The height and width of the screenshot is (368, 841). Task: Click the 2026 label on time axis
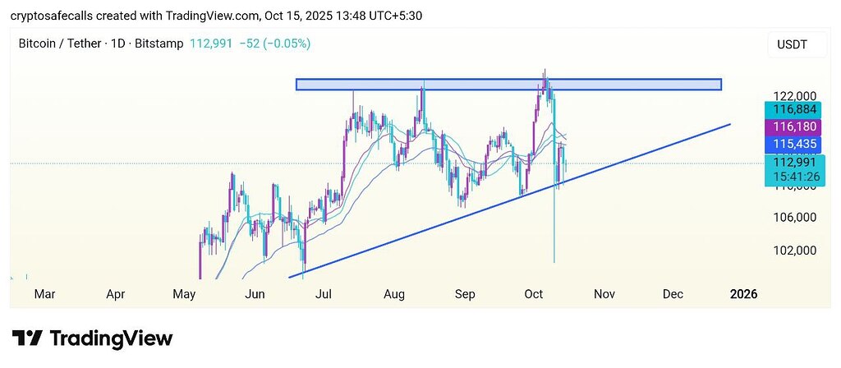(x=743, y=294)
